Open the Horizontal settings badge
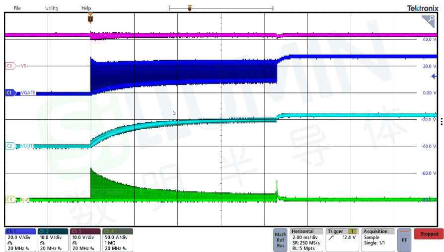Viewport: 444px width, 252px height. click(306, 240)
